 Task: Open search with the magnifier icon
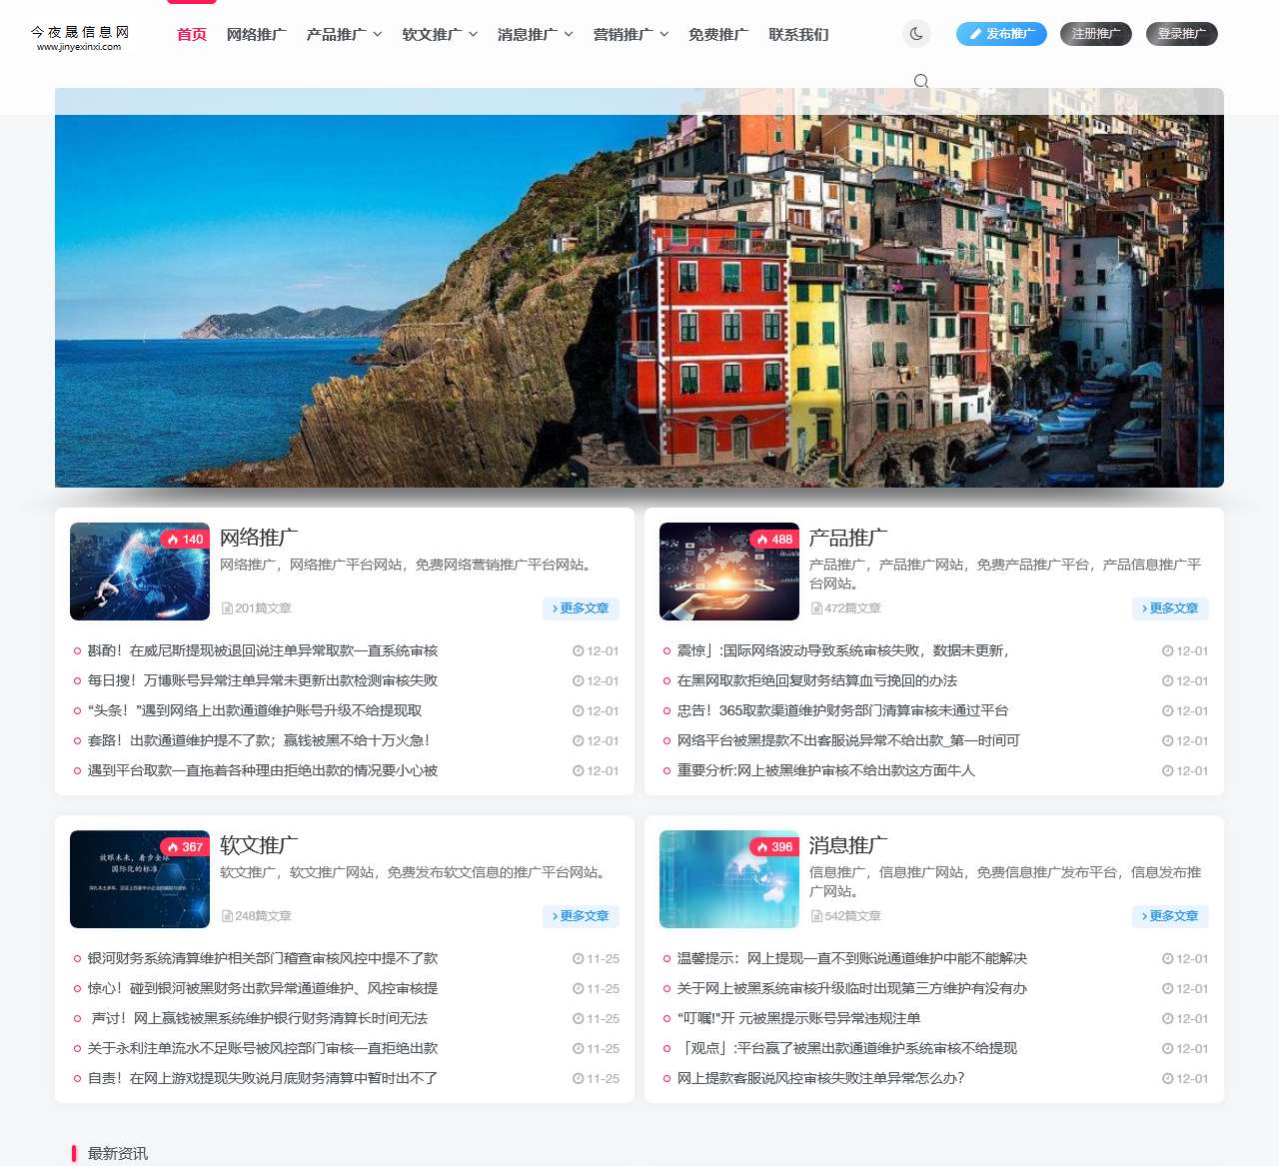pyautogui.click(x=921, y=81)
